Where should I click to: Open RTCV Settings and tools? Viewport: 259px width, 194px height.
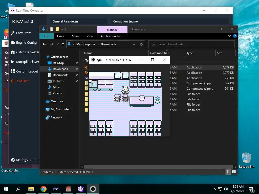25,160
